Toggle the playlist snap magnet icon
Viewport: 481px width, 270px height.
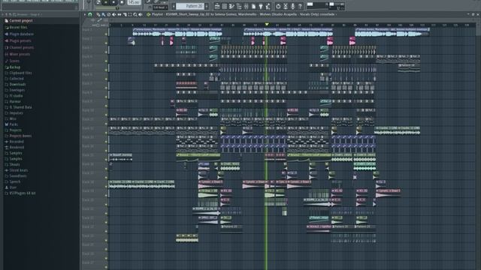coord(90,14)
